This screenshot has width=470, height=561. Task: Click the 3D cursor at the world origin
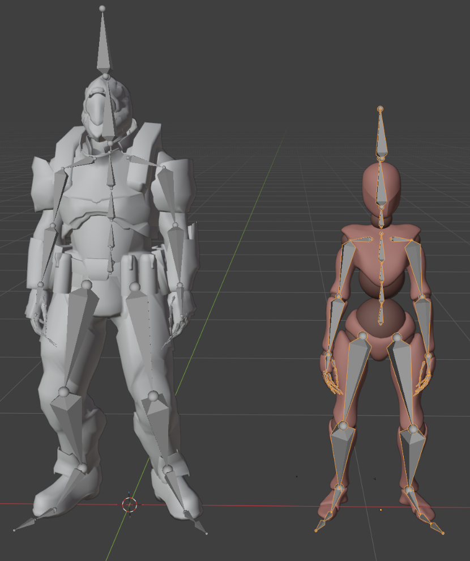coord(129,504)
